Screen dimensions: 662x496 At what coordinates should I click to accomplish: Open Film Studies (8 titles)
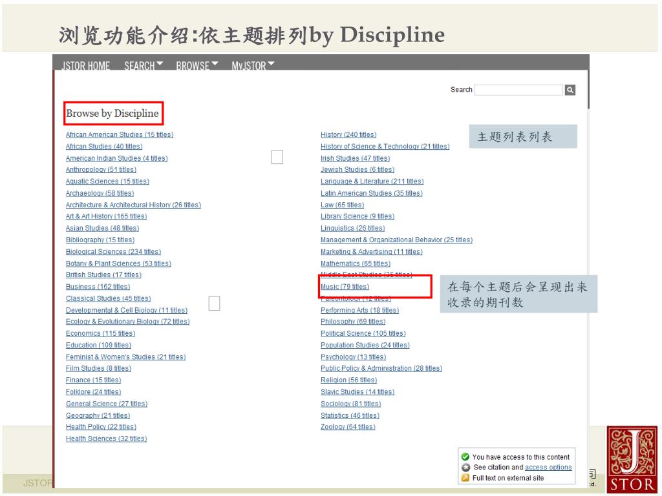98,369
